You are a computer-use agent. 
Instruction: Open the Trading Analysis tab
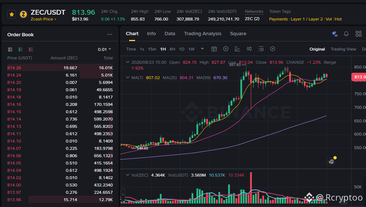pos(203,34)
